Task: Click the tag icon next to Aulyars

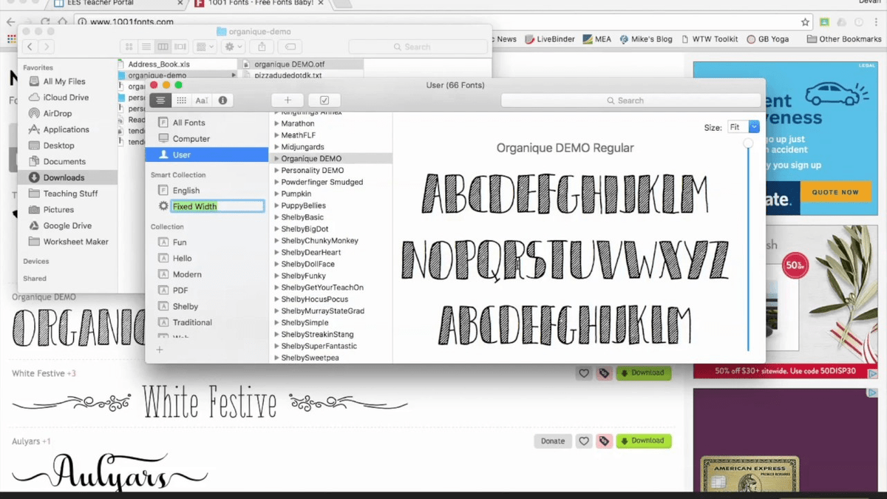Action: (x=605, y=441)
